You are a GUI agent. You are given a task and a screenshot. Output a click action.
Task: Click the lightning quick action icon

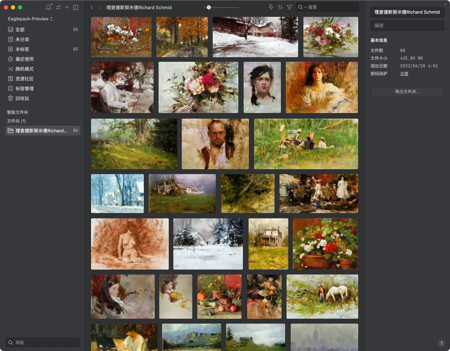(x=271, y=7)
